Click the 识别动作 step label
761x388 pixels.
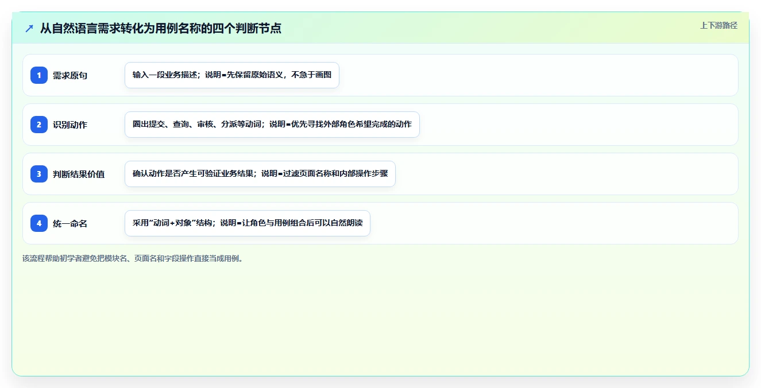click(70, 125)
